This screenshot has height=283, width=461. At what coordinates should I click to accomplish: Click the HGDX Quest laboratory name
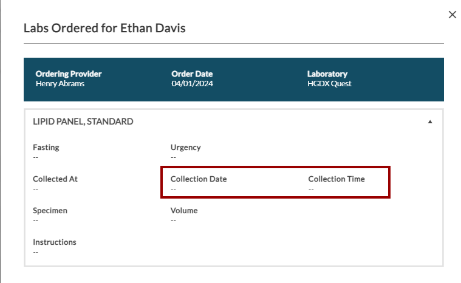[329, 84]
